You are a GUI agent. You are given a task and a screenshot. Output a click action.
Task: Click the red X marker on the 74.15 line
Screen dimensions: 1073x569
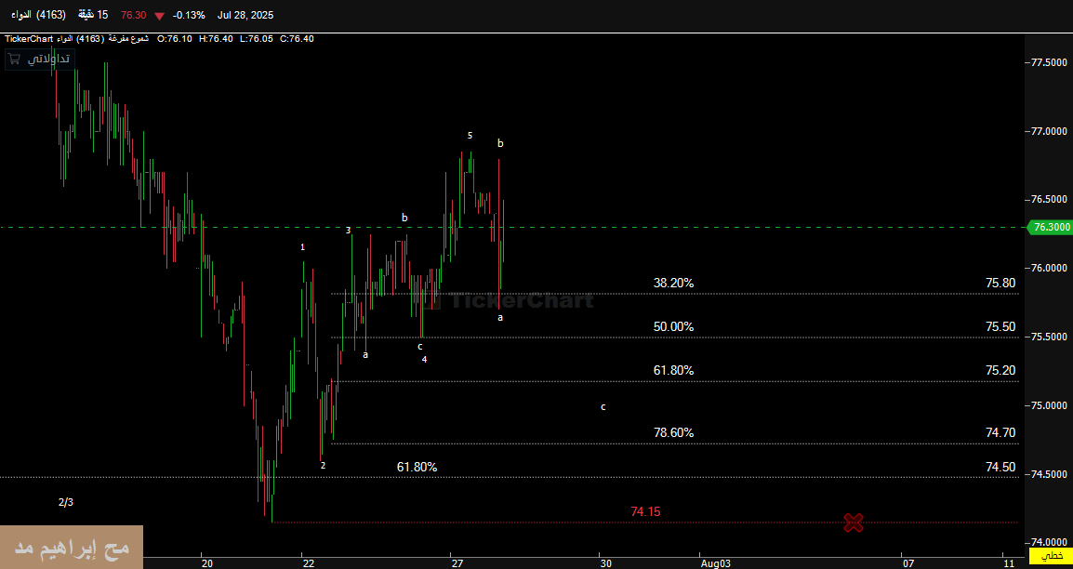pos(854,523)
